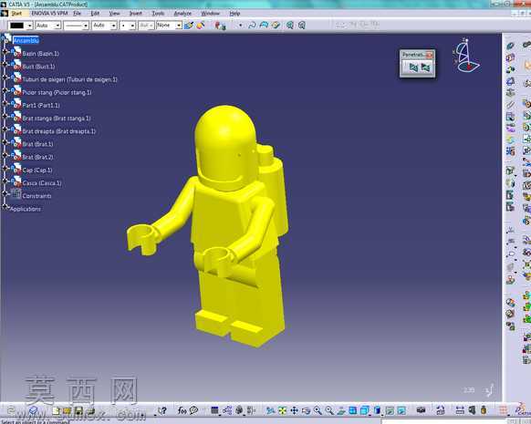The width and height of the screenshot is (531, 424).
Task: Click the yellow helmet of the model
Action: (224, 146)
